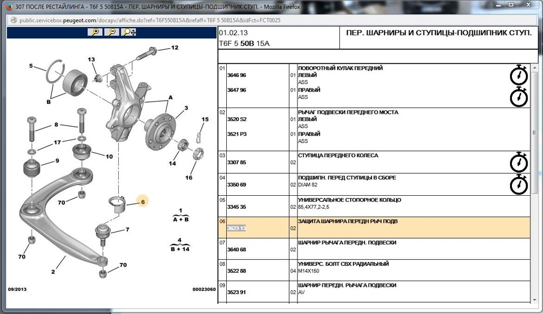The height and width of the screenshot is (314, 543).
Task: Click the reference T6F 5 50B 15A
Action: point(244,44)
